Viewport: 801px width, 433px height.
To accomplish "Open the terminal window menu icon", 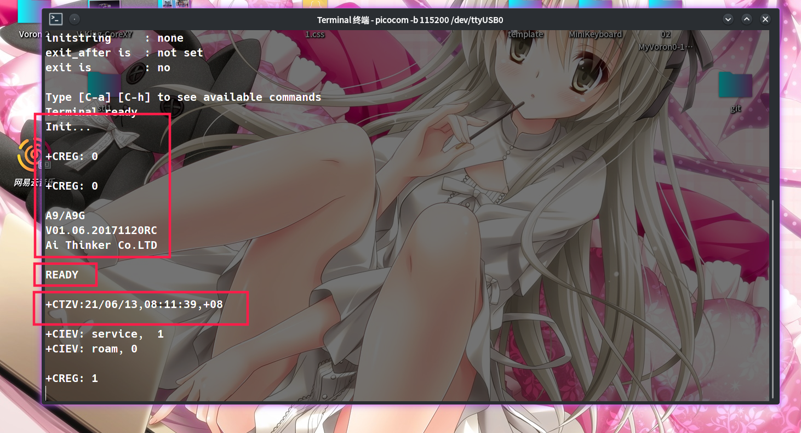I will (56, 20).
